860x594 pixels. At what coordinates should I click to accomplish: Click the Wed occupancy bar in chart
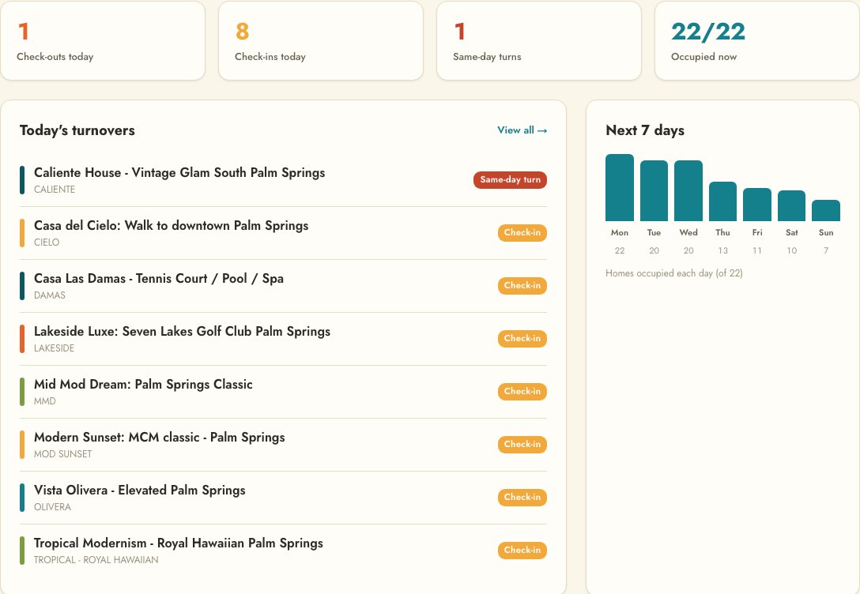pos(688,190)
